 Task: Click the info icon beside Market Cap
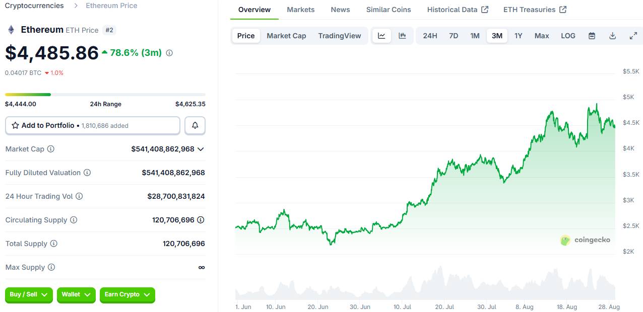pos(50,149)
